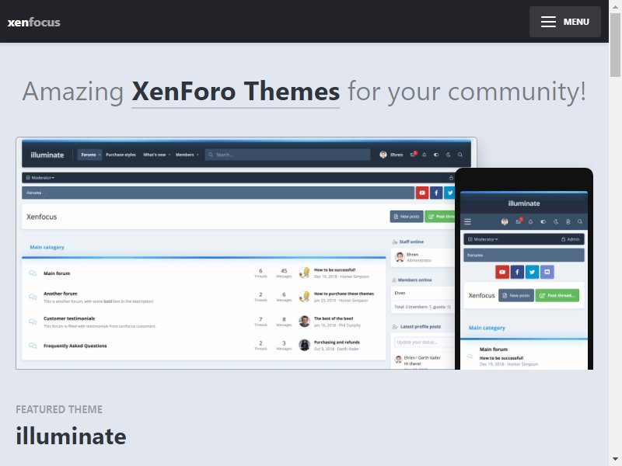Click Post thread button in mobile preview
This screenshot has height=466, width=622.
(557, 296)
